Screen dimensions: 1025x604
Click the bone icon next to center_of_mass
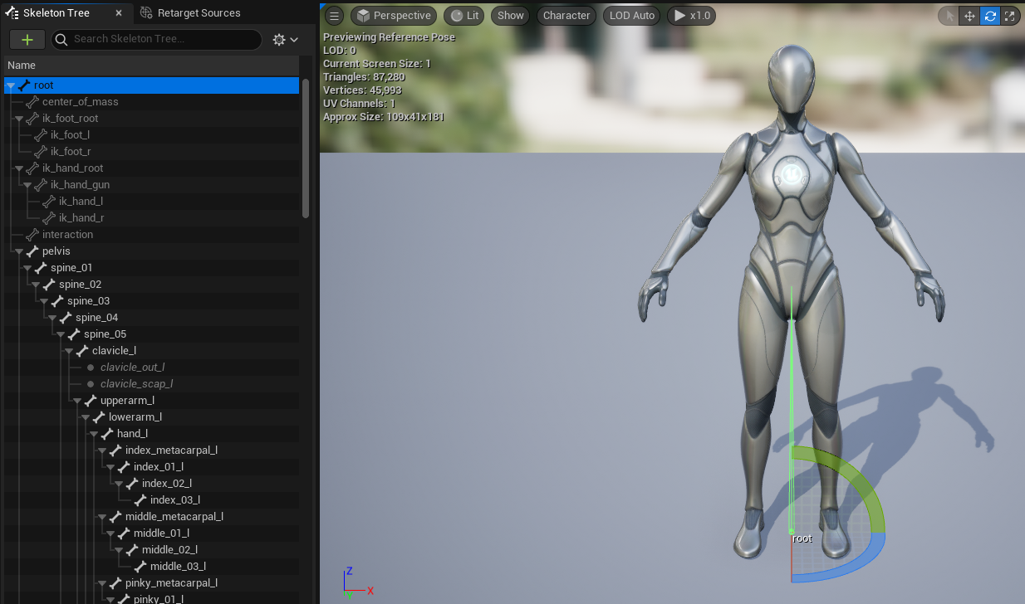[32, 101]
